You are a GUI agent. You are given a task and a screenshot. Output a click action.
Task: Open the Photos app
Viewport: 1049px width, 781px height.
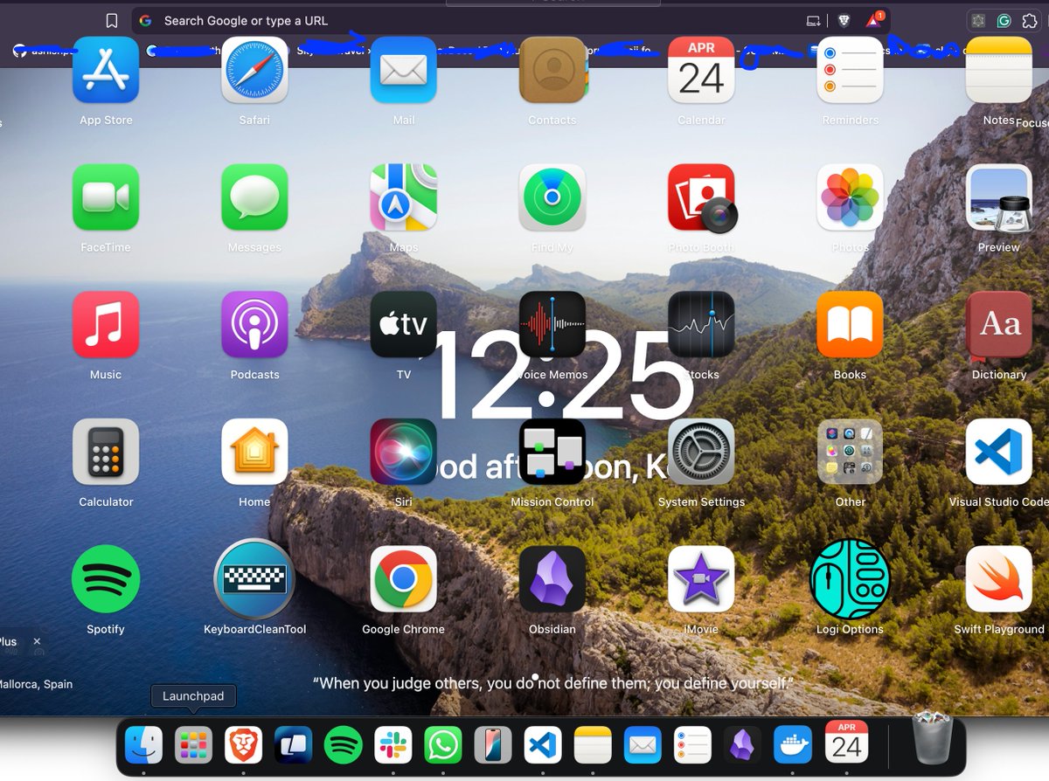850,197
